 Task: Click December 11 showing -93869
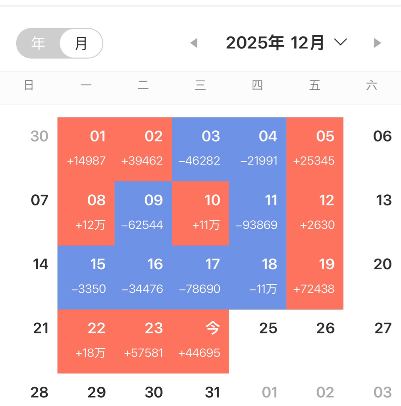coord(258,213)
